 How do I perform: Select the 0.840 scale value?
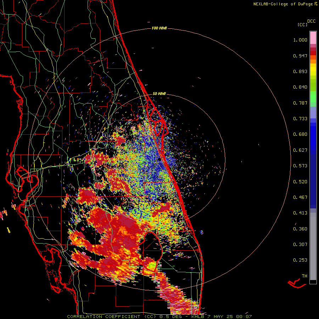tap(300, 87)
